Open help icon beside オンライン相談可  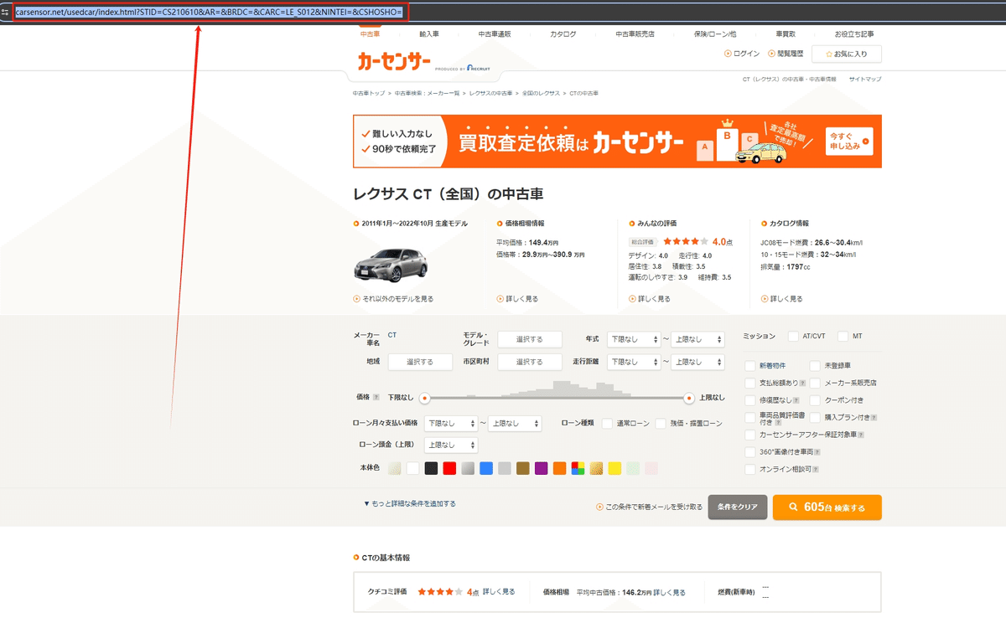pos(816,470)
